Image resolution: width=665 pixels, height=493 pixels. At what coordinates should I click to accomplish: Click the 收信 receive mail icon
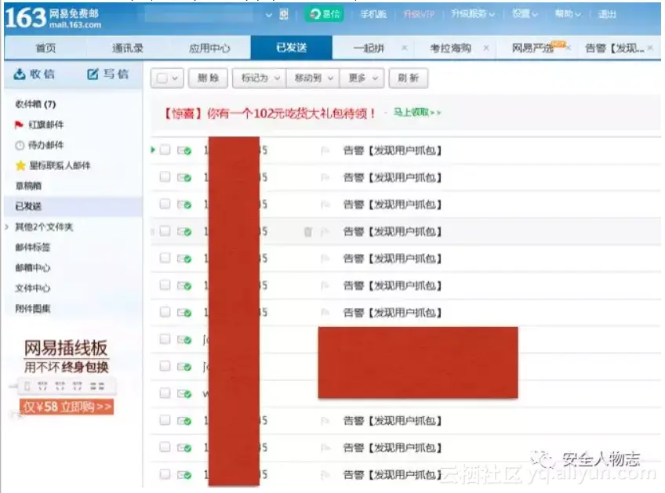pyautogui.click(x=19, y=74)
